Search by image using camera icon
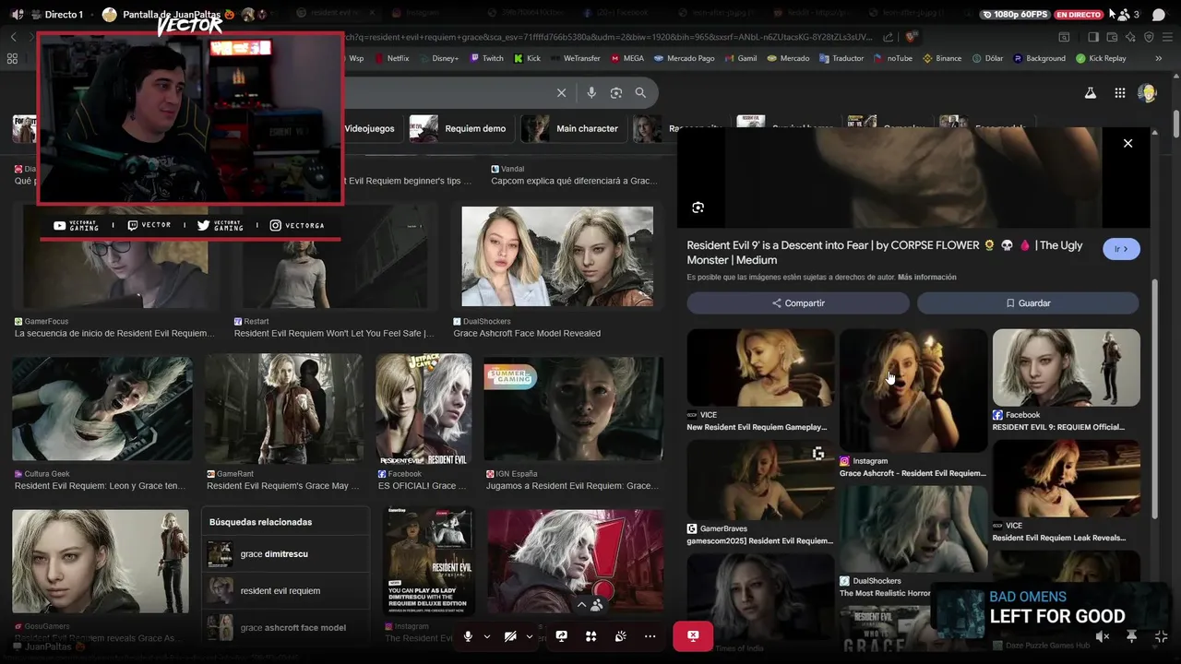Image resolution: width=1181 pixels, height=664 pixels. click(x=616, y=93)
